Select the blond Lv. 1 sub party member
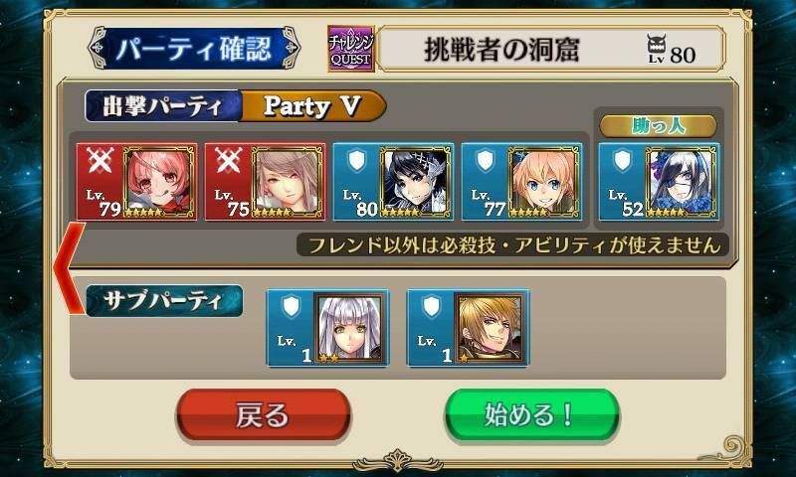 491,328
